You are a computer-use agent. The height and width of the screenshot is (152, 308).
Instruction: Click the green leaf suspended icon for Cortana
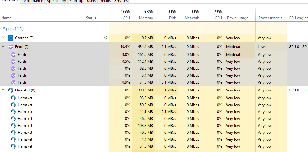[106, 38]
